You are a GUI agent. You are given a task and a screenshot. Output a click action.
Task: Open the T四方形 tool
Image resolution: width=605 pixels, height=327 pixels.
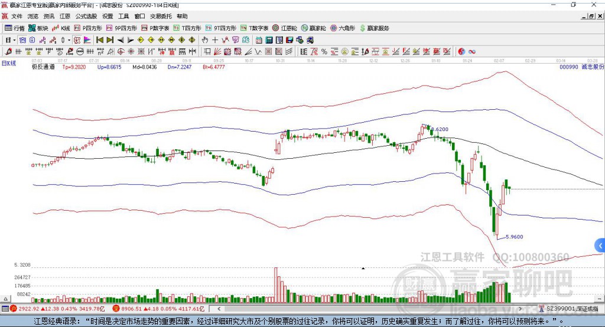[187, 28]
